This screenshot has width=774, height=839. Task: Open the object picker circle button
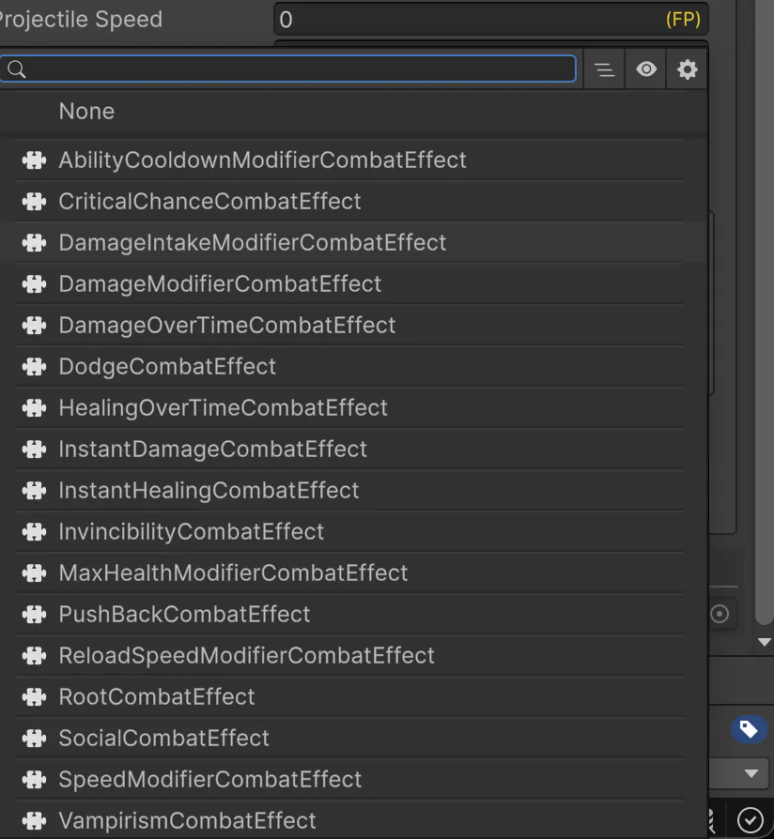coord(720,614)
